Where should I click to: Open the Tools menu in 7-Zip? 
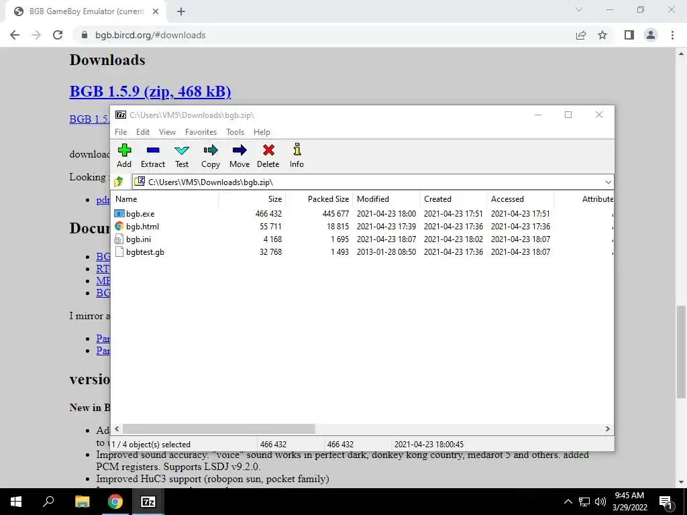point(235,132)
